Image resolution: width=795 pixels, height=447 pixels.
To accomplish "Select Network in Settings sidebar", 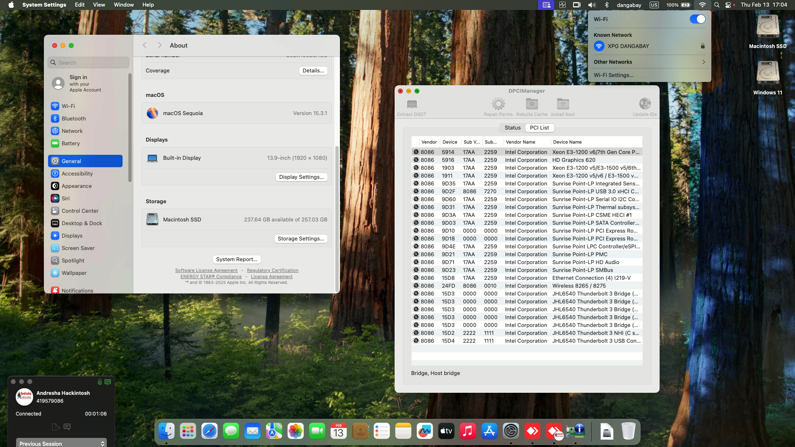I will point(85,131).
